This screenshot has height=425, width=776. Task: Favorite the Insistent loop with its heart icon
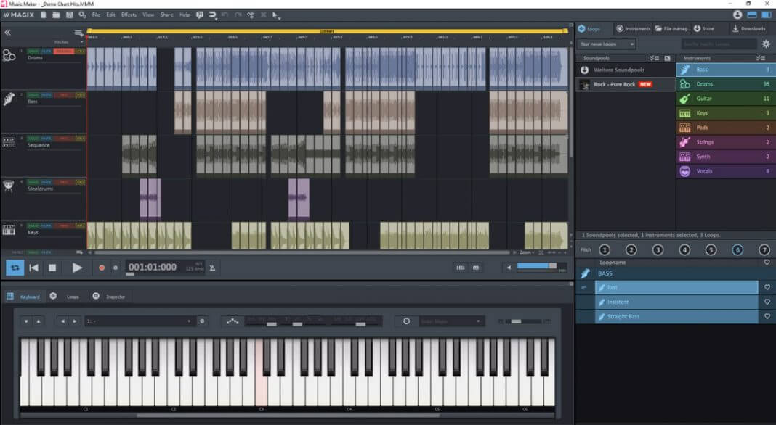(767, 302)
